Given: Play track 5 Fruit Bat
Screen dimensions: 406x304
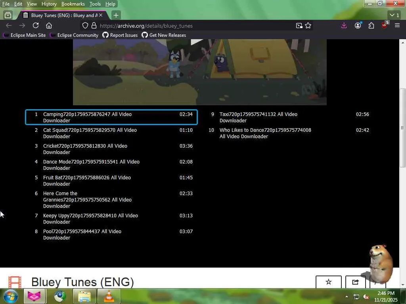Looking at the screenshot, I should [x=111, y=180].
